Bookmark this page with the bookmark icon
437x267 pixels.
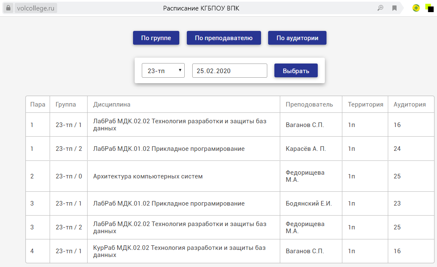tap(394, 8)
